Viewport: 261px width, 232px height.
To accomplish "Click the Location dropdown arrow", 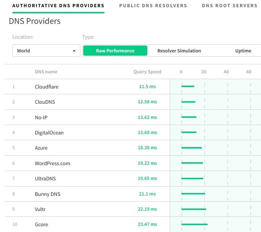I will tap(74, 51).
